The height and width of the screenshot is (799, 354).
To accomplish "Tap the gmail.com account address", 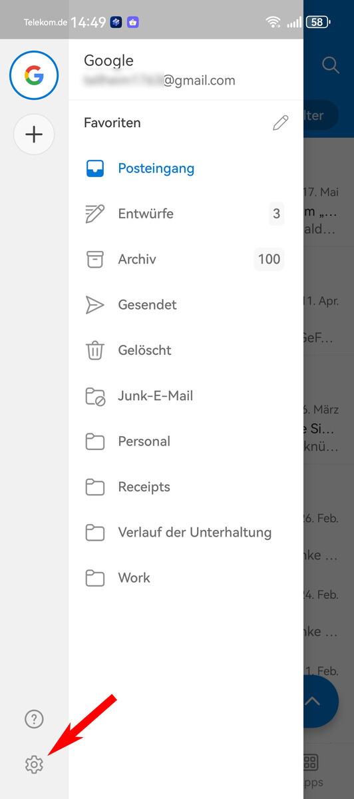I will [x=160, y=81].
